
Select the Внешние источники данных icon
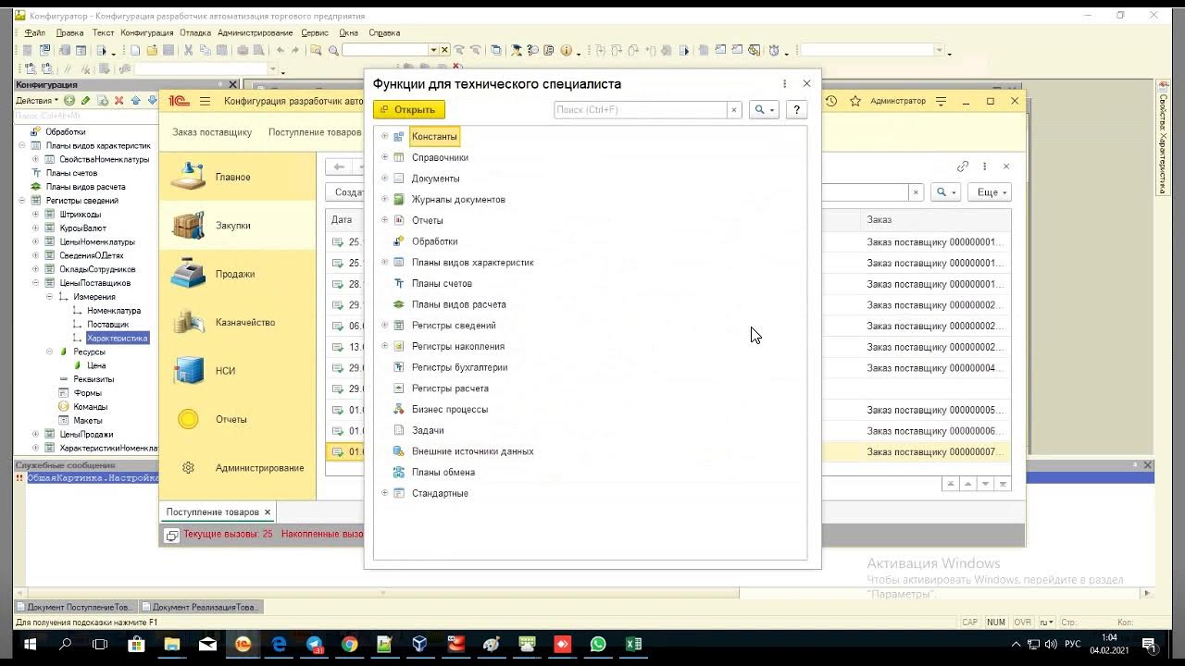[399, 451]
